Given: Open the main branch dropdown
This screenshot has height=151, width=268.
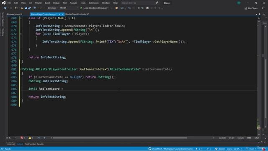Looking at the screenshot, I should 251,149.
